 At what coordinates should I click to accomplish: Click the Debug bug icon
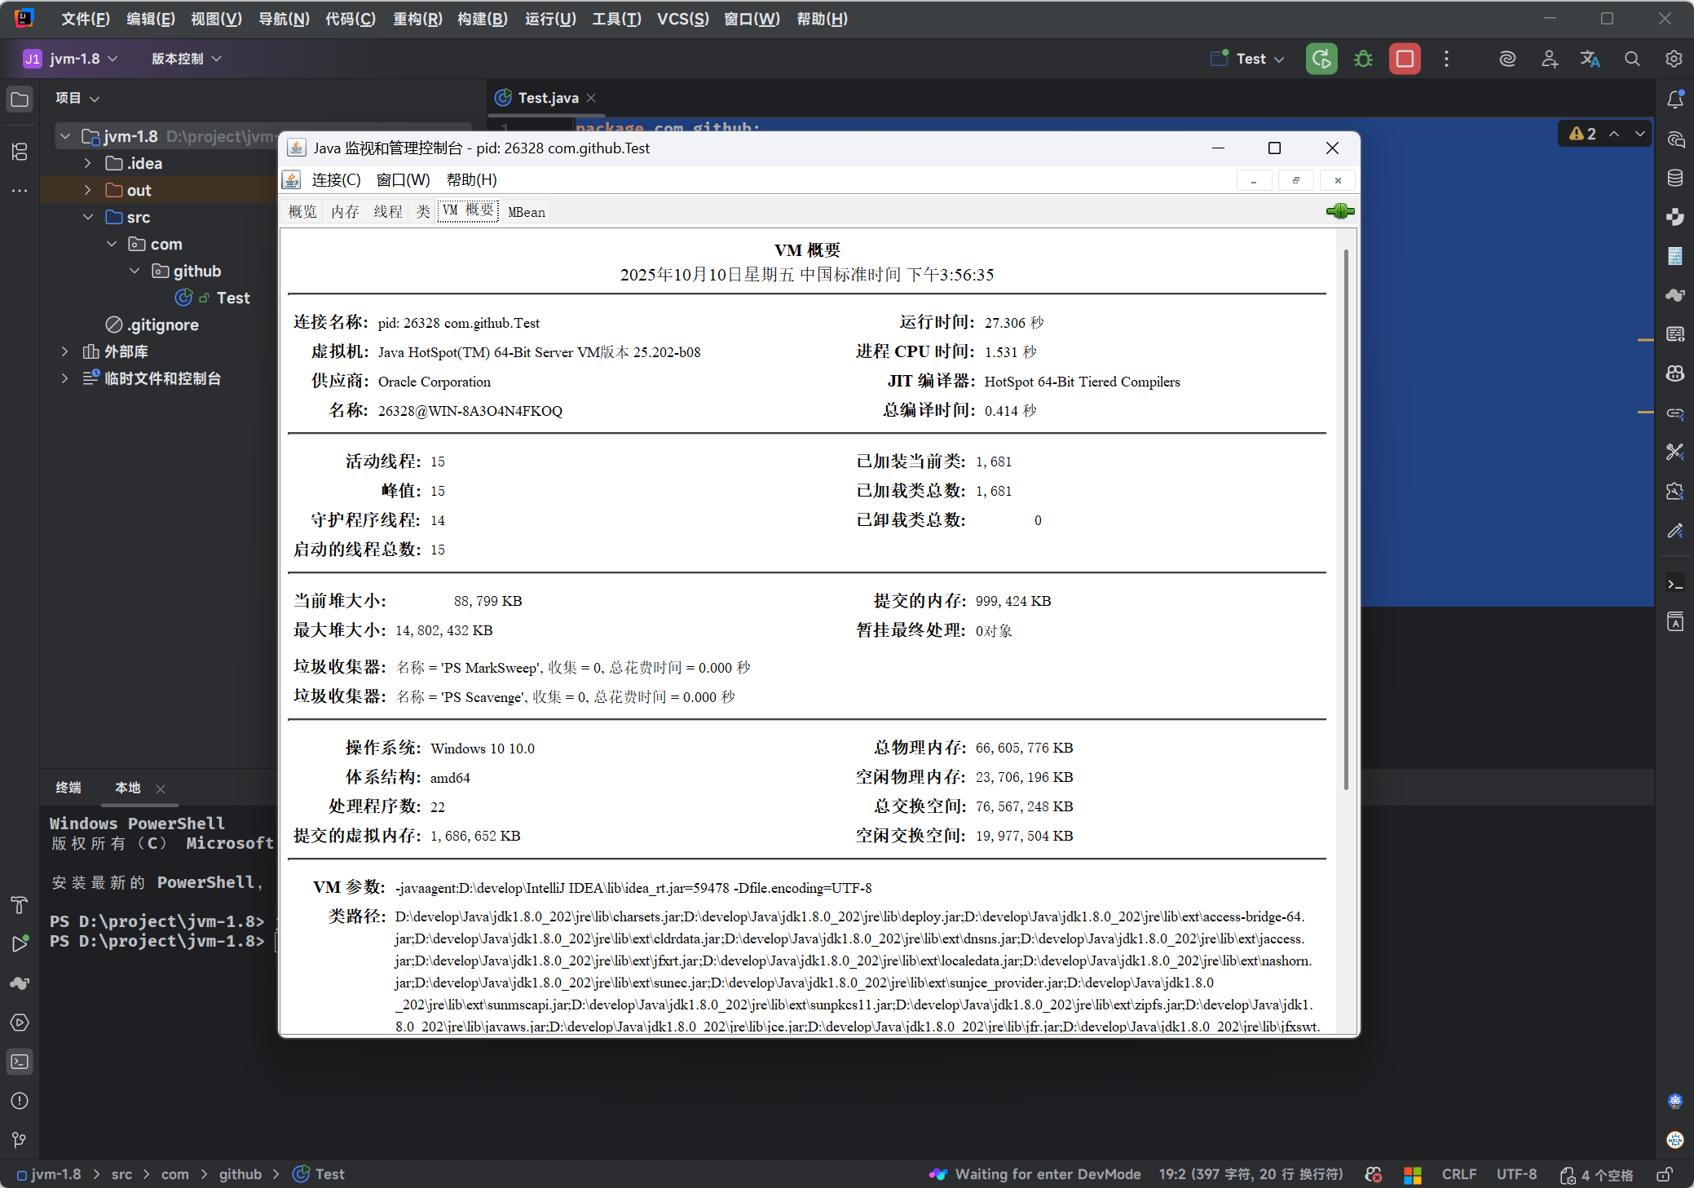(1363, 59)
